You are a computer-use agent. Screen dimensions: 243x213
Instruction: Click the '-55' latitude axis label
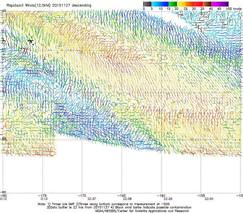coord(4,139)
